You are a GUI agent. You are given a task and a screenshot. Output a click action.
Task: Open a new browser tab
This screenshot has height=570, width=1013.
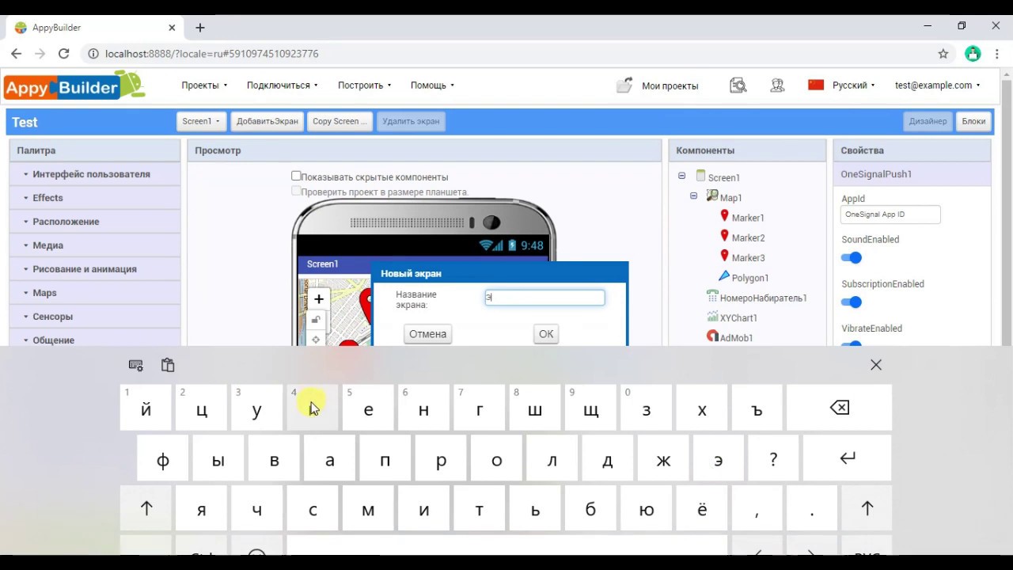(x=200, y=28)
